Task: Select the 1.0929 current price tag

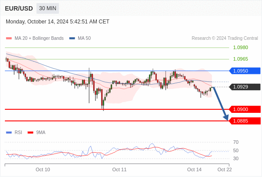Action: click(x=245, y=87)
